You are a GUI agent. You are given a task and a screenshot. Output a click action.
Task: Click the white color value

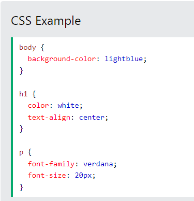tap(68, 105)
